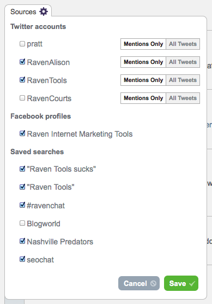Click the Cancel button

point(139,283)
